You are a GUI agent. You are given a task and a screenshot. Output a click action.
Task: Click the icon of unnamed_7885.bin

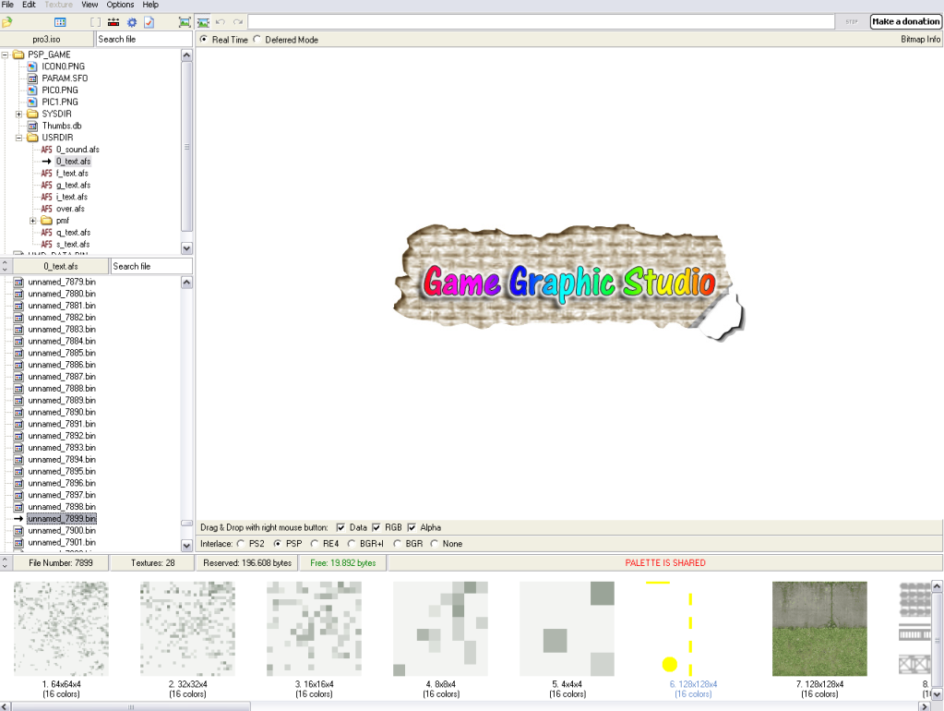[x=18, y=353]
